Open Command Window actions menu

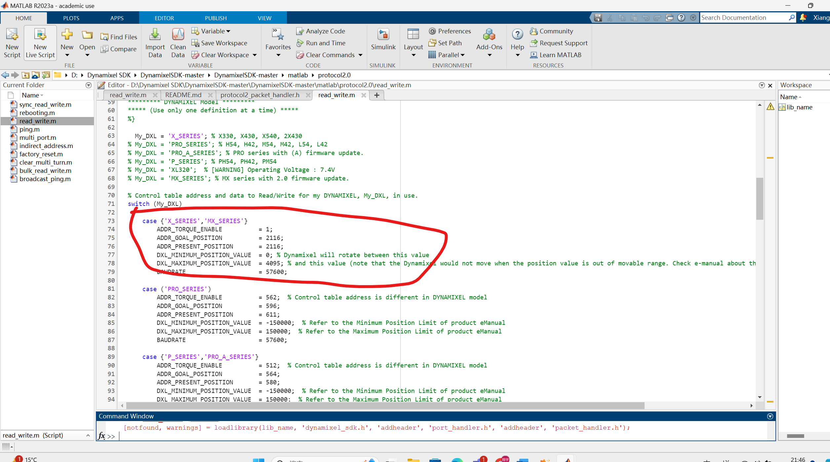770,416
